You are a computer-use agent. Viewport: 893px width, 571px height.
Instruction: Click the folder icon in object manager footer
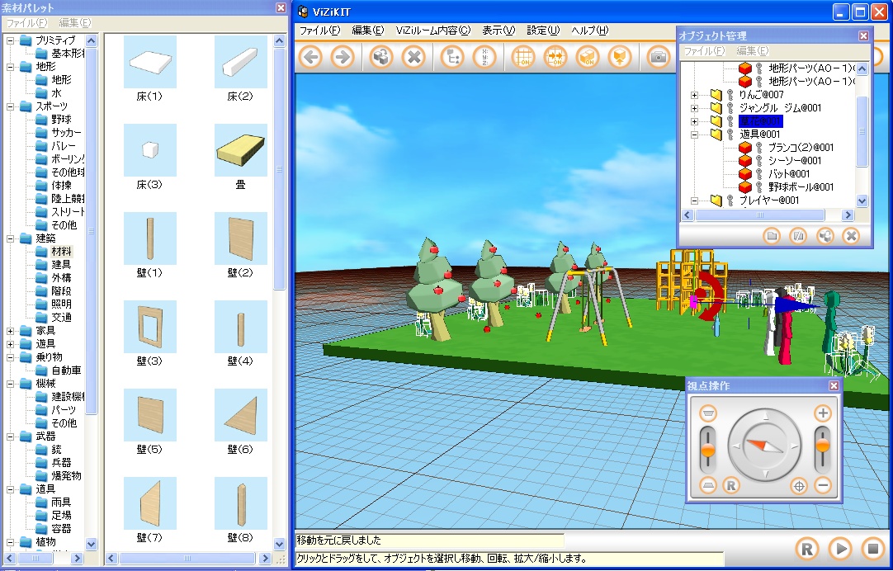[771, 236]
